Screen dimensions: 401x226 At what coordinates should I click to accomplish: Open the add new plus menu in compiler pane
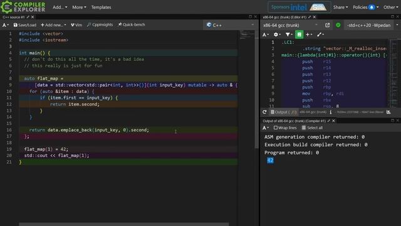[x=309, y=35]
